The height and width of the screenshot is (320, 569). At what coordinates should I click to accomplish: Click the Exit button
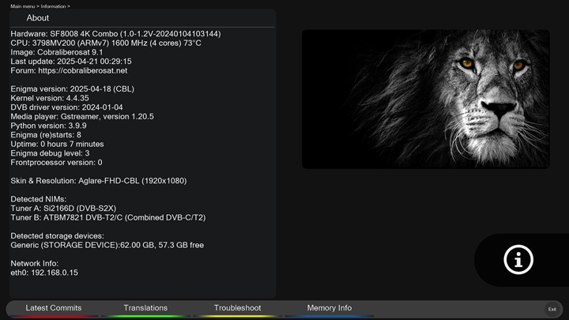pos(552,309)
